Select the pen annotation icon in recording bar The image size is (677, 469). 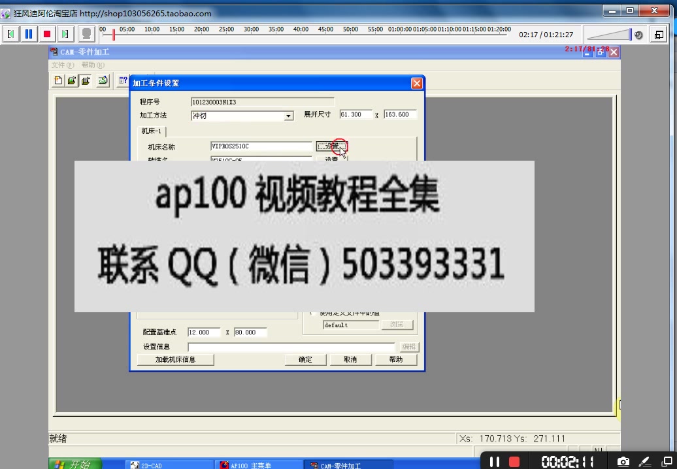[x=646, y=461]
